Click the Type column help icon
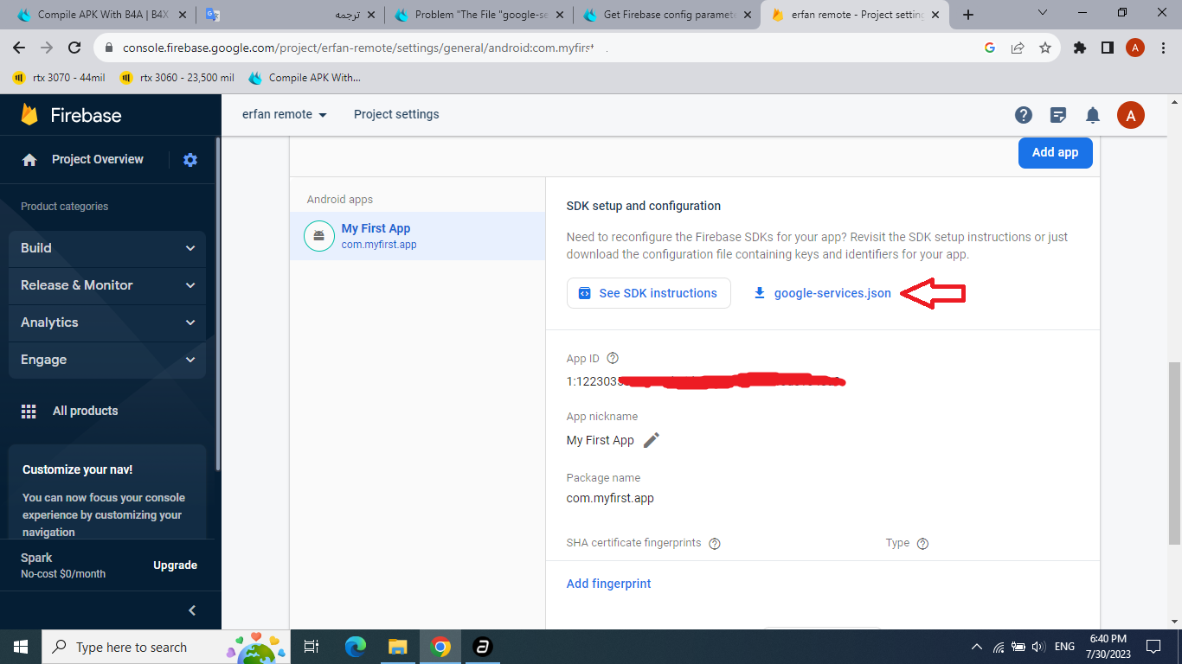1182x664 pixels. (x=922, y=544)
